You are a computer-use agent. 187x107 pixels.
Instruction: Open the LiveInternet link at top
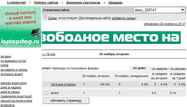point(16,2)
